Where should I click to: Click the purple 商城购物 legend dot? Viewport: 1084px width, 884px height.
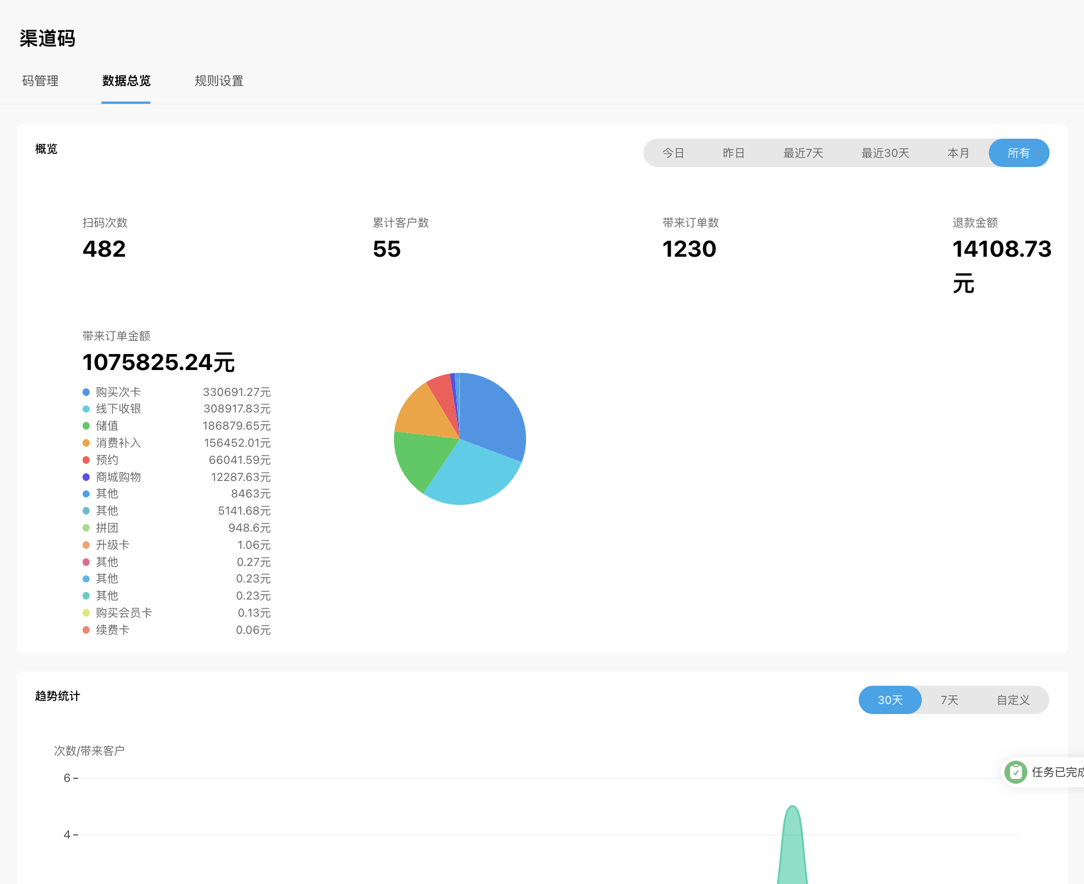pos(86,477)
